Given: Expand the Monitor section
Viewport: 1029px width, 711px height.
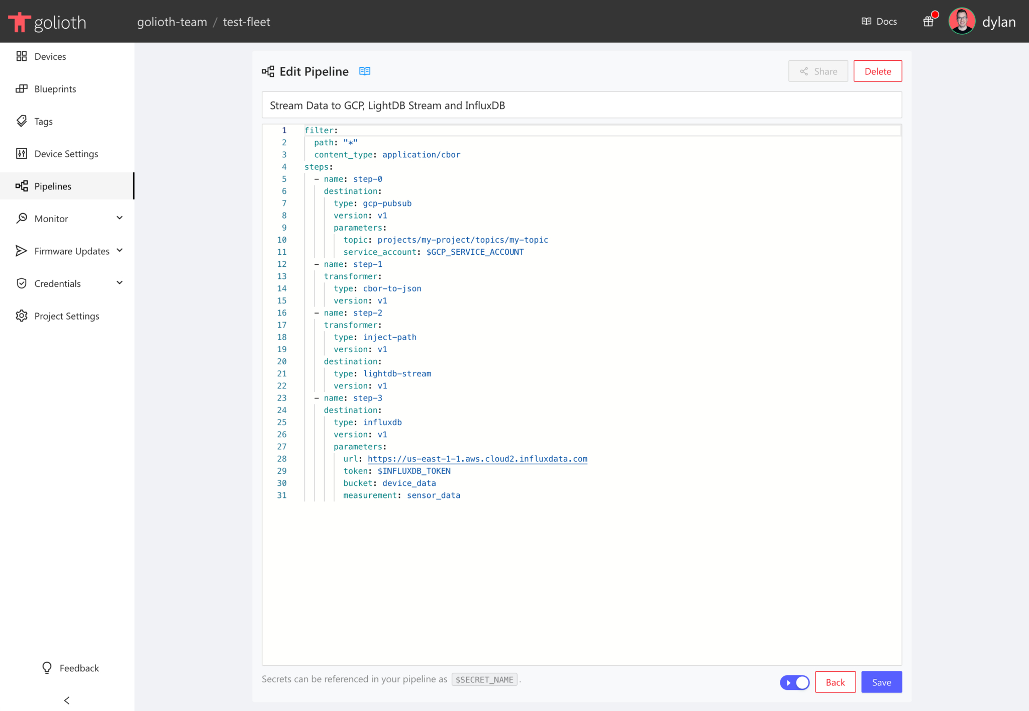Looking at the screenshot, I should coord(120,218).
